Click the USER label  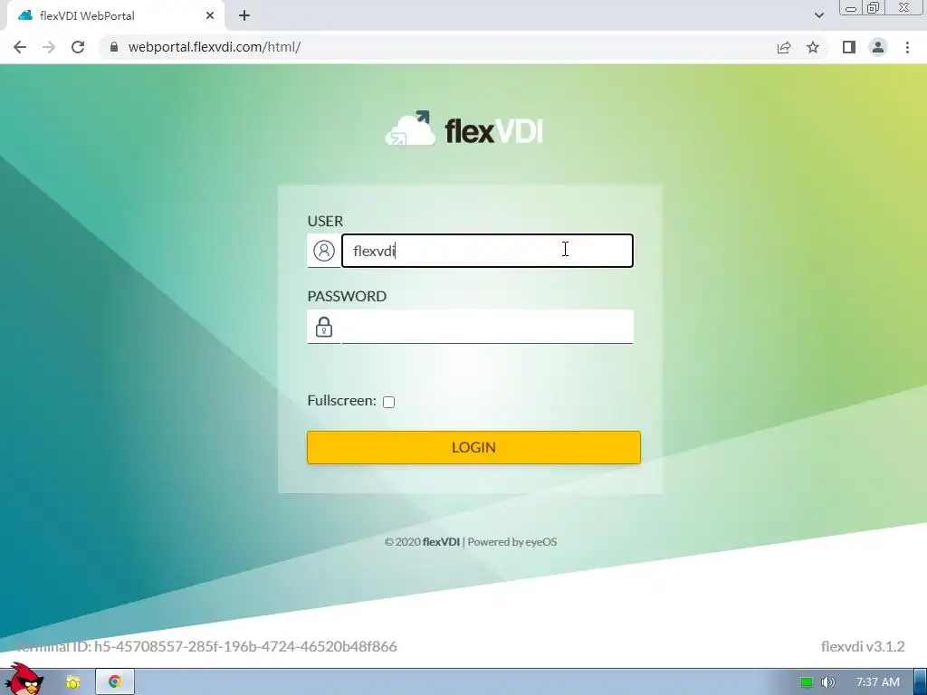click(x=325, y=221)
